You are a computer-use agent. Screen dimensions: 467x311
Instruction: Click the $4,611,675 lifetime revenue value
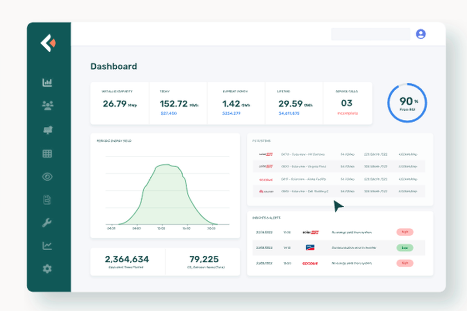[x=289, y=113]
